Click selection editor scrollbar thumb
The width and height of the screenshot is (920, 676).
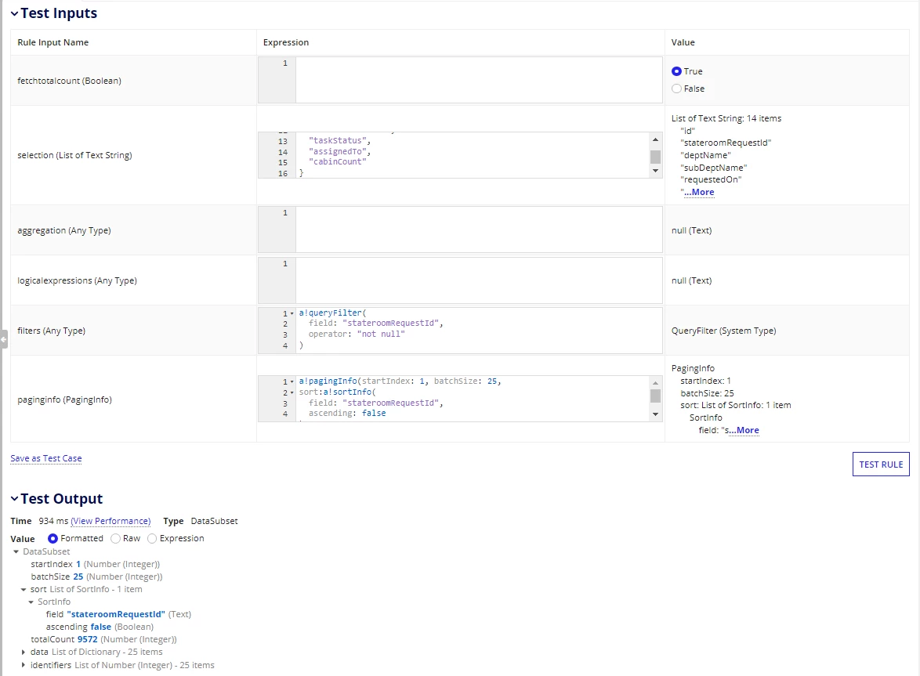click(655, 157)
